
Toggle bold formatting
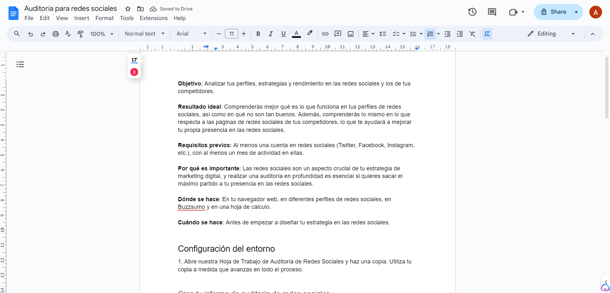point(258,34)
